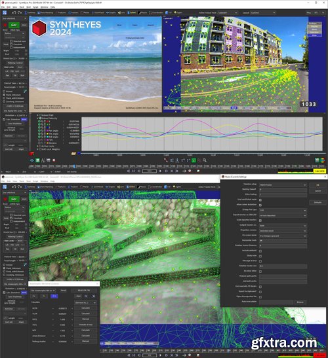Click Open on SynthEyes splash screen
The height and width of the screenshot is (358, 328).
tap(135, 25)
